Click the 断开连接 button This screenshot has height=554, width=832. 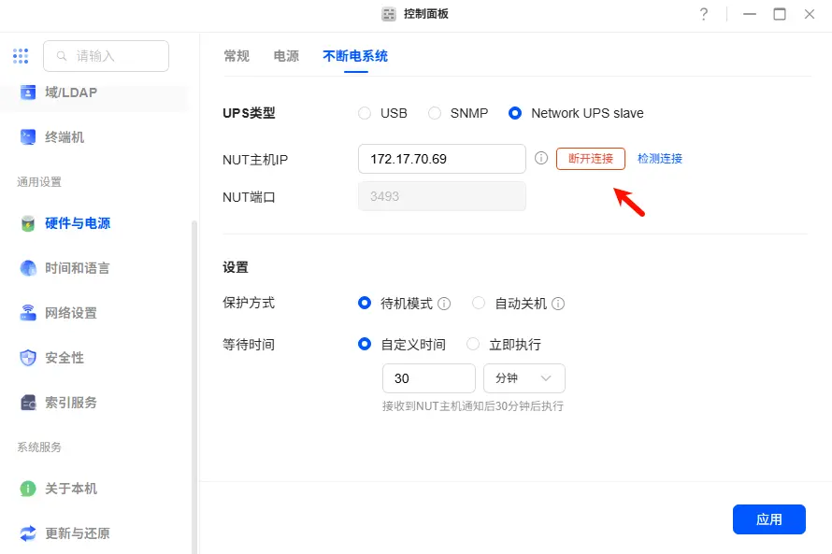590,159
